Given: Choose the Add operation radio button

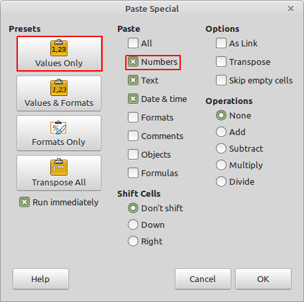Looking at the screenshot, I should click(221, 132).
